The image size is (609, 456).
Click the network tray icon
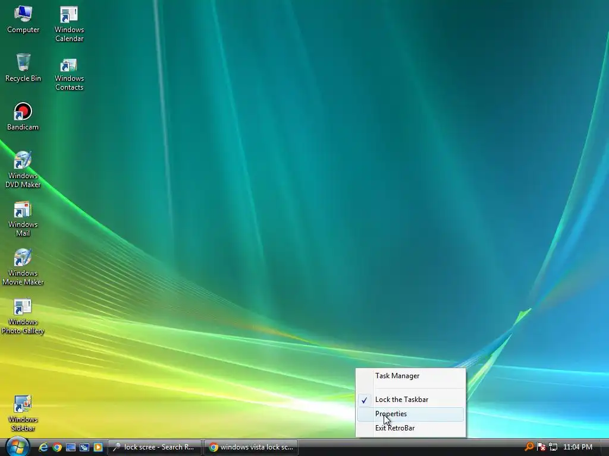point(553,446)
